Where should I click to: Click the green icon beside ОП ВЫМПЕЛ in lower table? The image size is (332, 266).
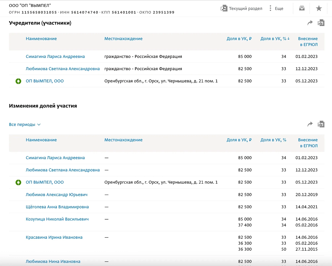[18, 182]
